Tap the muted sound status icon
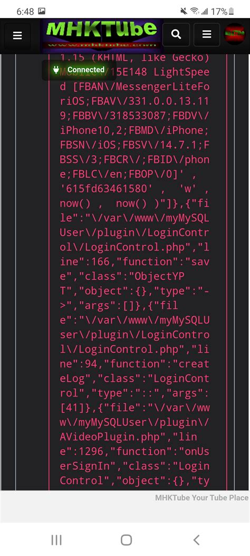 (x=184, y=11)
